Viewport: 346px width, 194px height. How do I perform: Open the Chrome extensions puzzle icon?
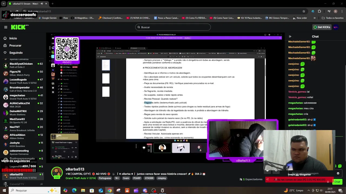click(x=319, y=11)
